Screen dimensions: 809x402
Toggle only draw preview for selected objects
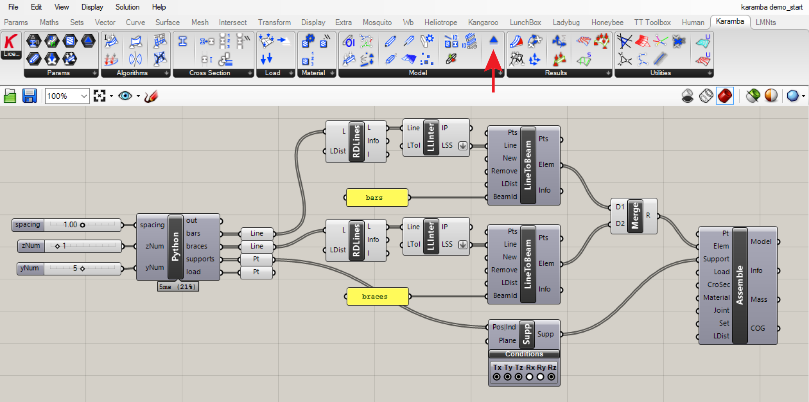pos(753,96)
